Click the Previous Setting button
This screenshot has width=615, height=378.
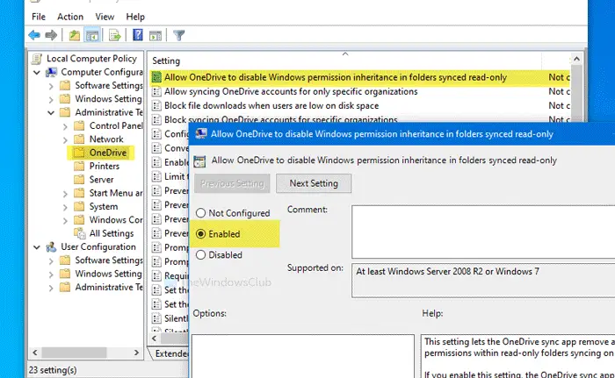[232, 183]
